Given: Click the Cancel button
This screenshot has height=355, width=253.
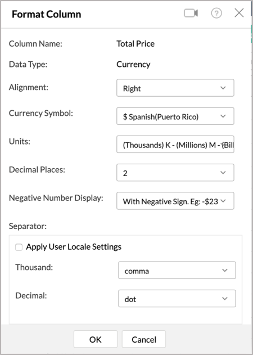Looking at the screenshot, I should [144, 339].
